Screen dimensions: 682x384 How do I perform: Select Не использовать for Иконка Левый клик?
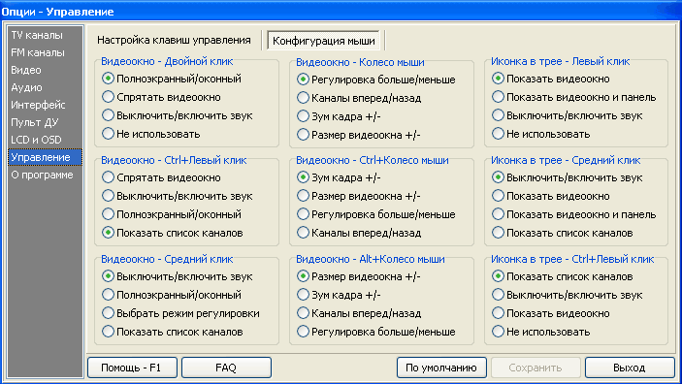(x=541, y=134)
